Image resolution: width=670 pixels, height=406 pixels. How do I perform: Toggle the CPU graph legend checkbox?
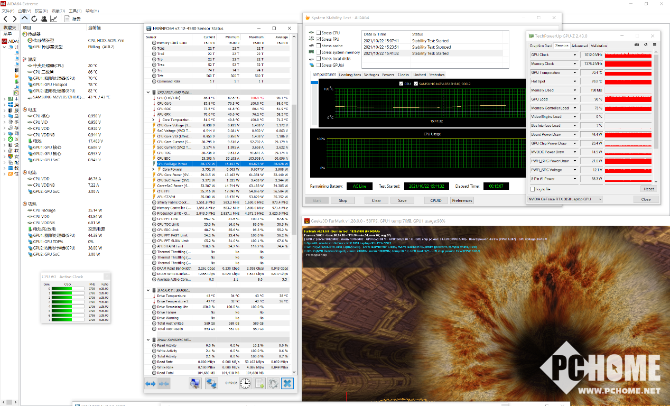[402, 84]
